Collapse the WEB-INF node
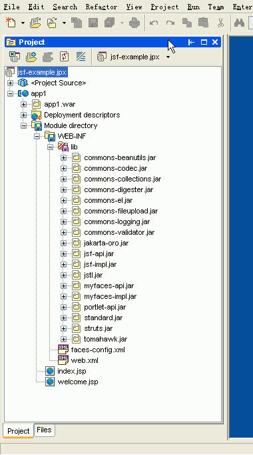This screenshot has height=455, width=253. [37, 136]
